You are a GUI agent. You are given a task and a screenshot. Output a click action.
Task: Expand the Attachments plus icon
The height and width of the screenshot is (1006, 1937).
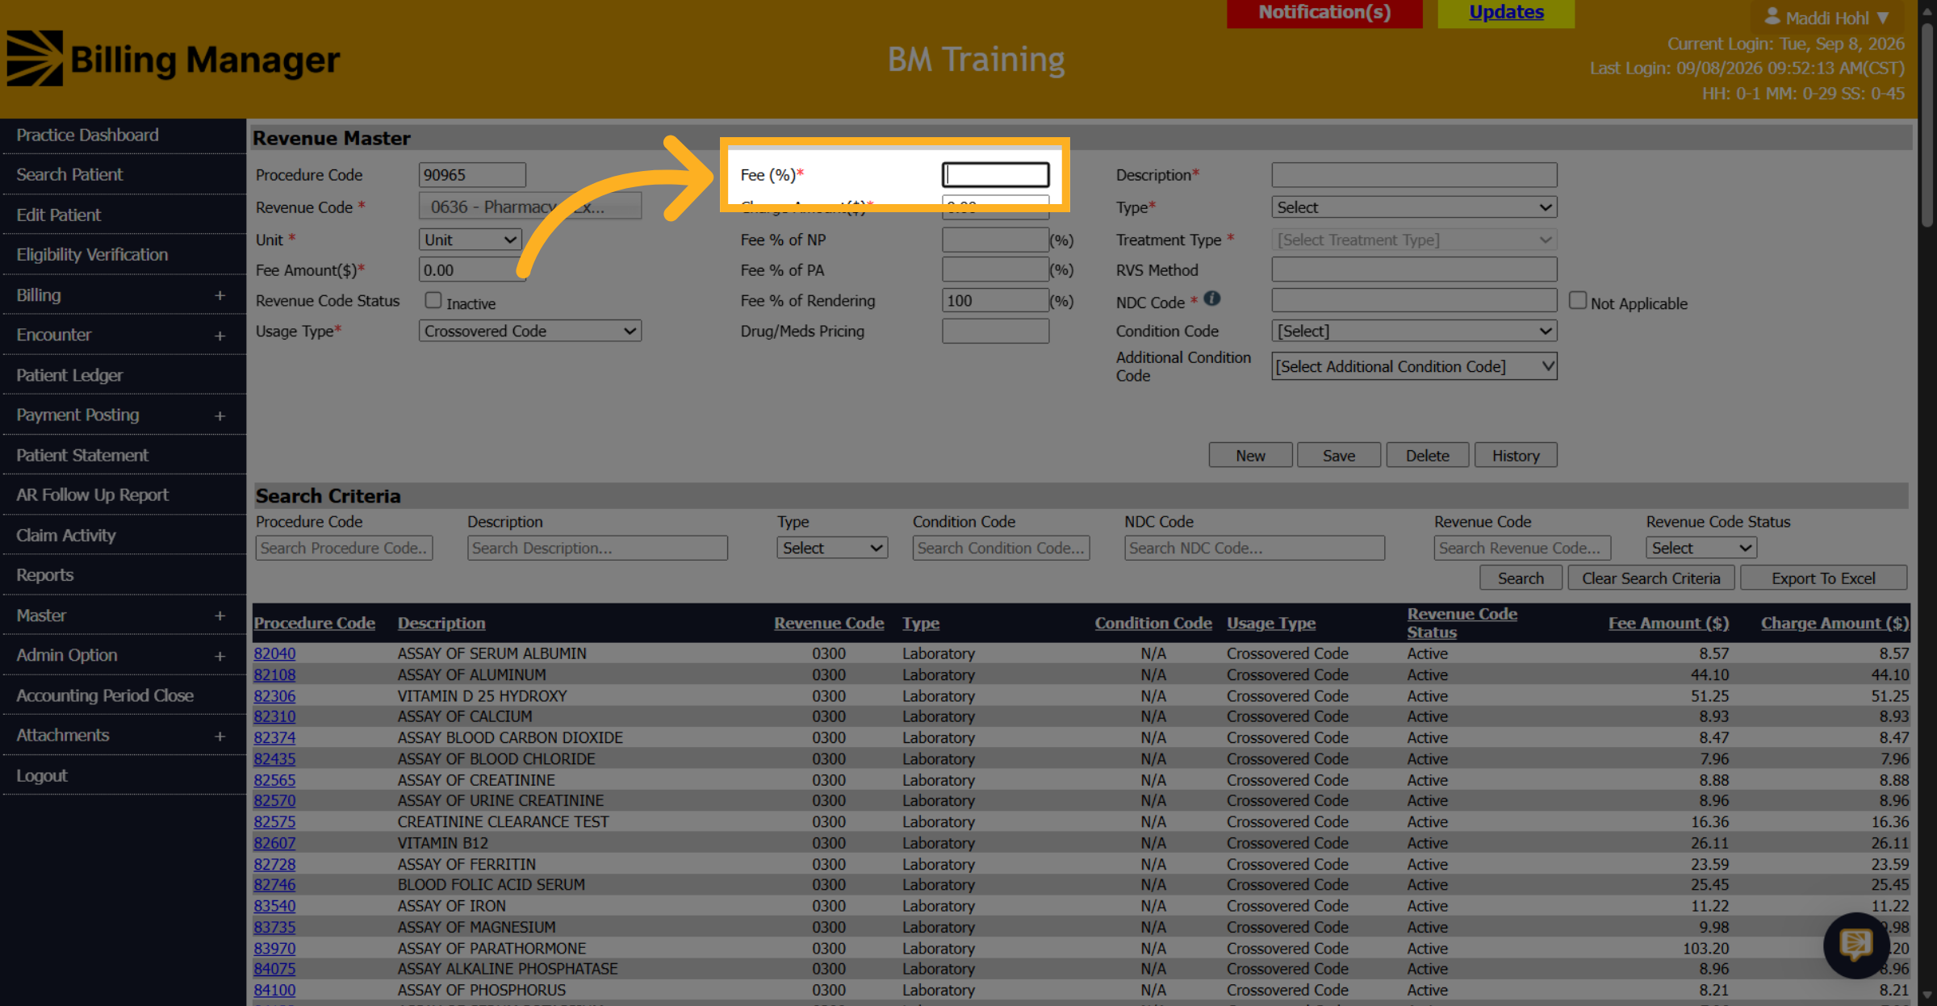pos(220,736)
